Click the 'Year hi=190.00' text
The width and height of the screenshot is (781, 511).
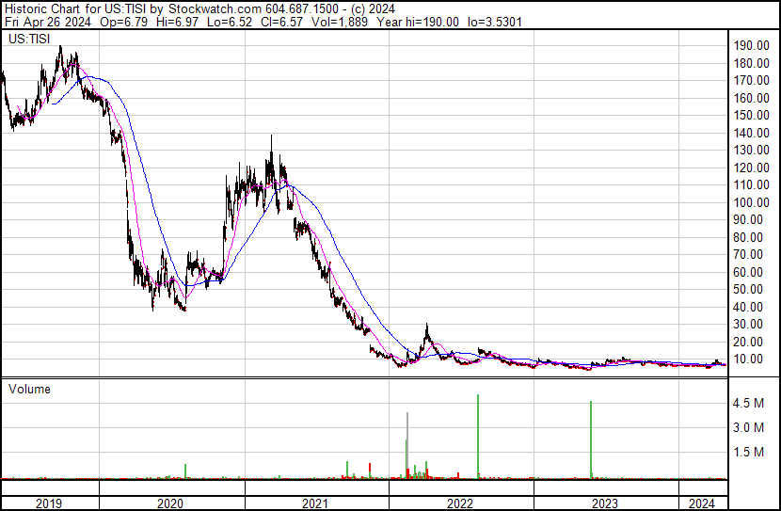coord(418,22)
